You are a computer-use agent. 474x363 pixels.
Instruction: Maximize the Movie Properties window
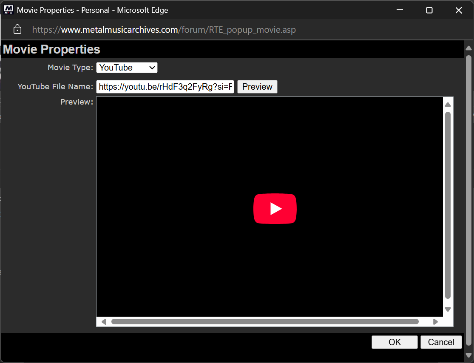(429, 10)
